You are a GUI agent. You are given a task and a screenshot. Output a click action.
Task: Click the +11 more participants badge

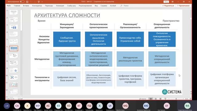point(7,106)
